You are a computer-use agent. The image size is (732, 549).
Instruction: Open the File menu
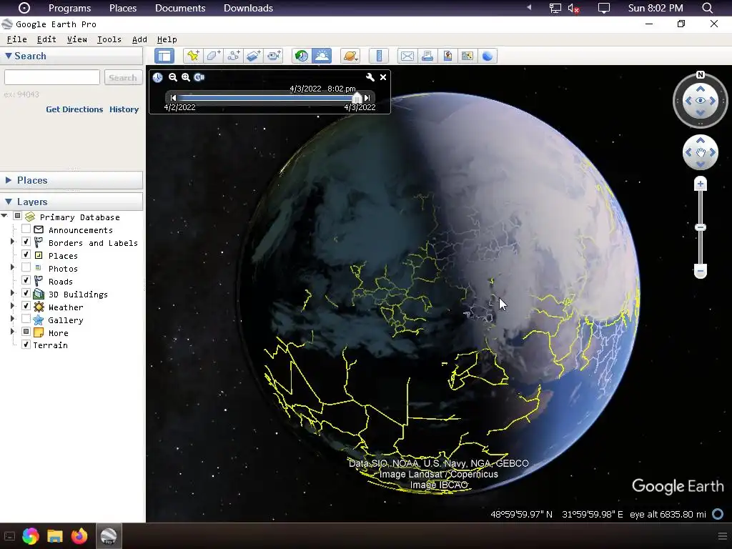(17, 40)
